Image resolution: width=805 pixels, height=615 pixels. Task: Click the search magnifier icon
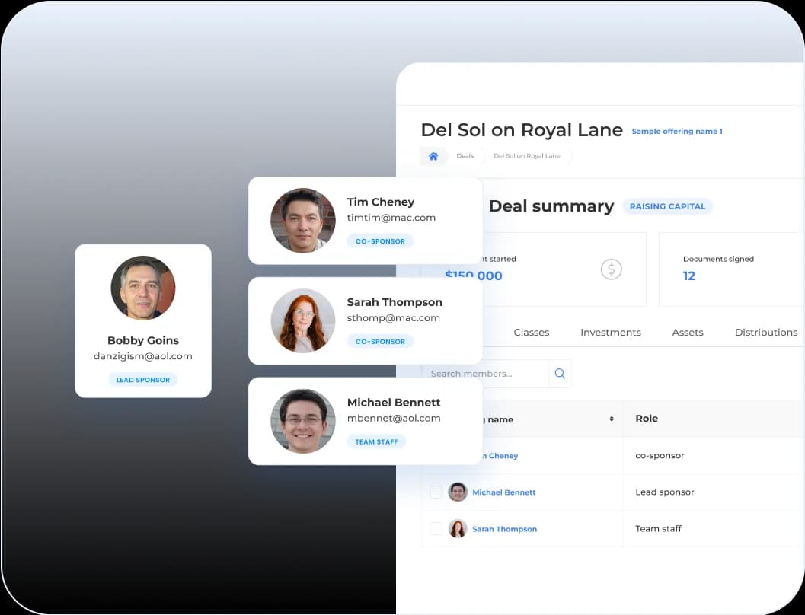(560, 374)
